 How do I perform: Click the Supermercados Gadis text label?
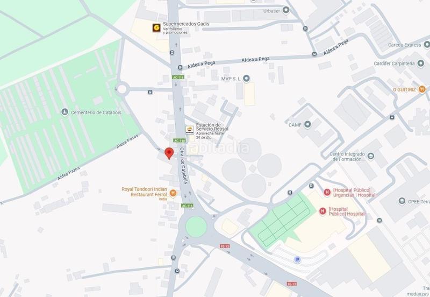click(x=186, y=24)
